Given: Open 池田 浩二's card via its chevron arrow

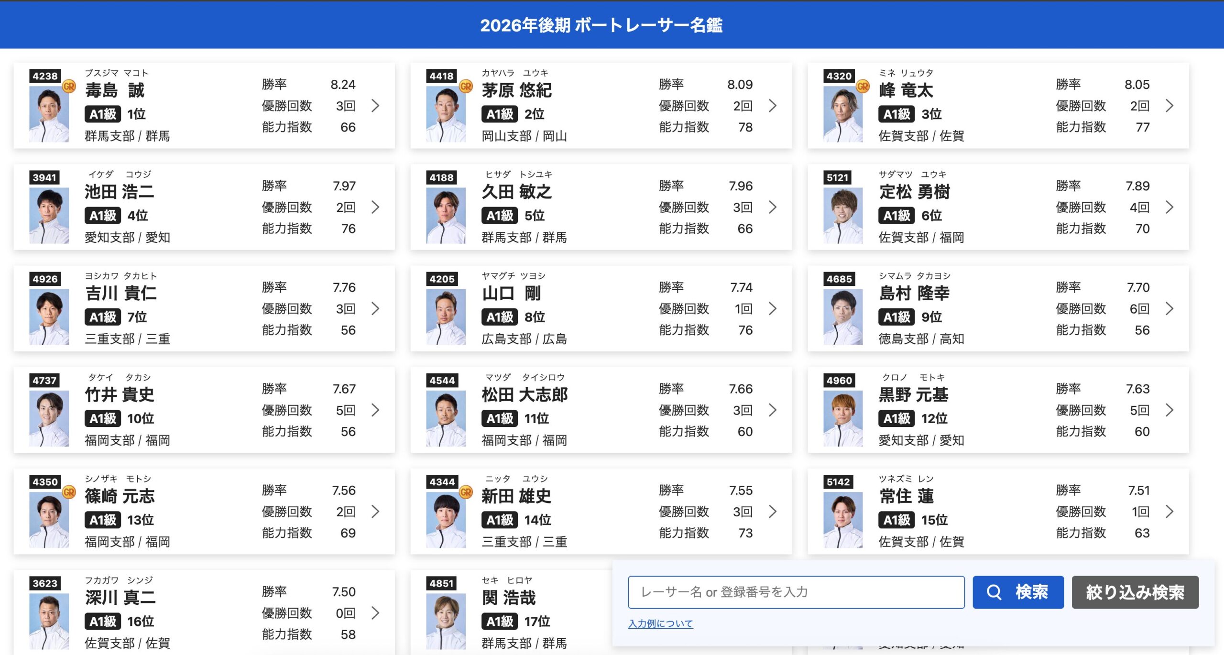Looking at the screenshot, I should (x=376, y=207).
